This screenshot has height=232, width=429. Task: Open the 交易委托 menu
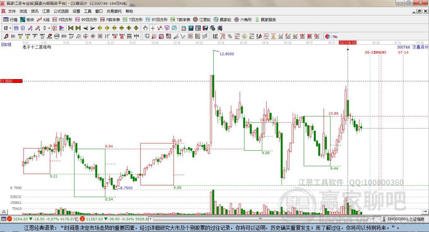[114, 11]
